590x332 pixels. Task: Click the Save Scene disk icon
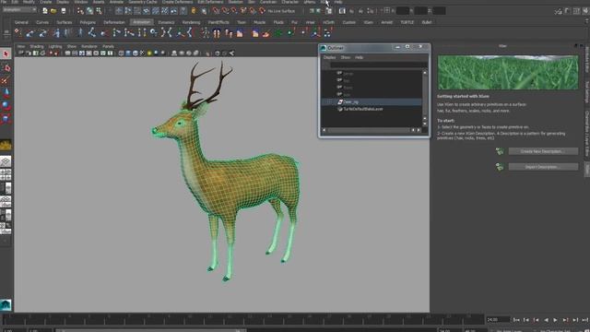[x=64, y=11]
